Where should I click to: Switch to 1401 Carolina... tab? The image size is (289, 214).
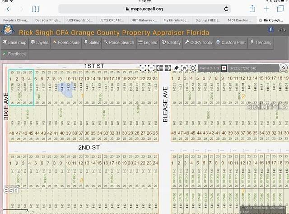(239, 20)
